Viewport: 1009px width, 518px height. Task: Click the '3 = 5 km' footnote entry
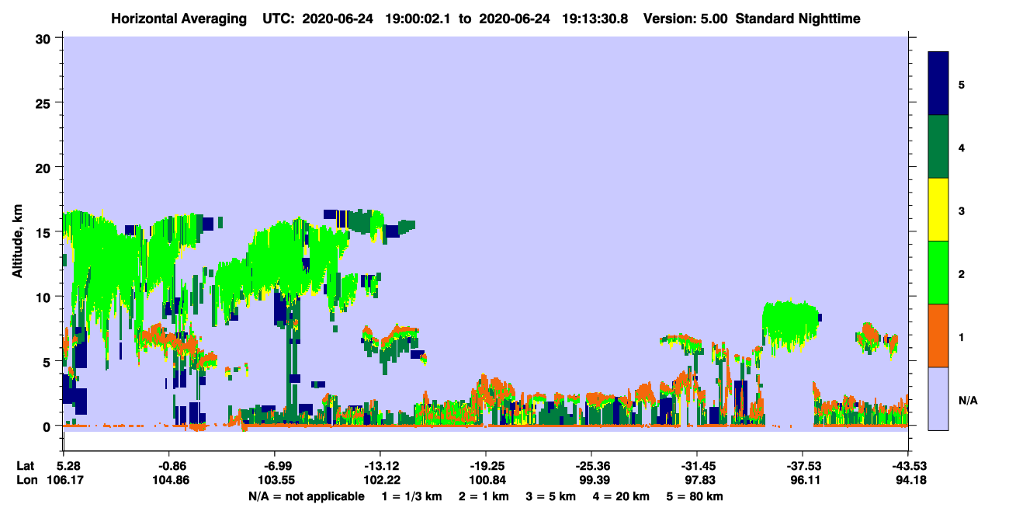click(x=551, y=496)
